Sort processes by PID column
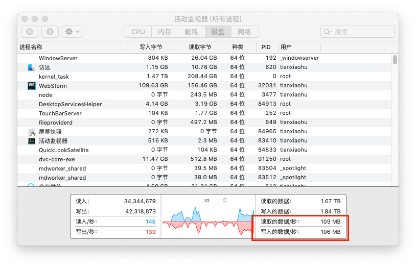 [266, 47]
